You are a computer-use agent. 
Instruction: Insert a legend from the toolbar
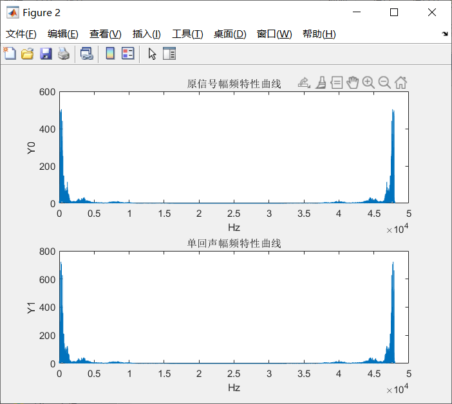[x=127, y=54]
